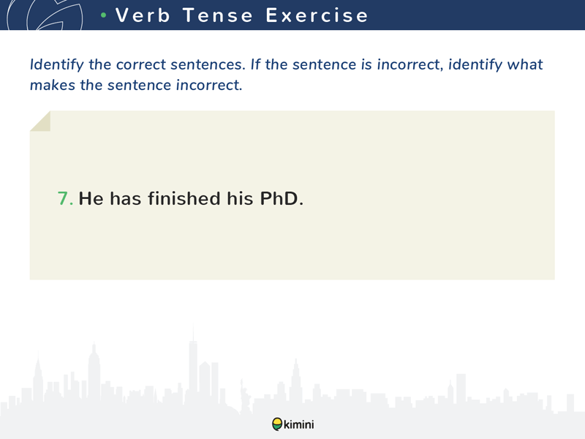The height and width of the screenshot is (439, 585).
Task: Click the Empire State Building silhouette
Action: coord(94,372)
